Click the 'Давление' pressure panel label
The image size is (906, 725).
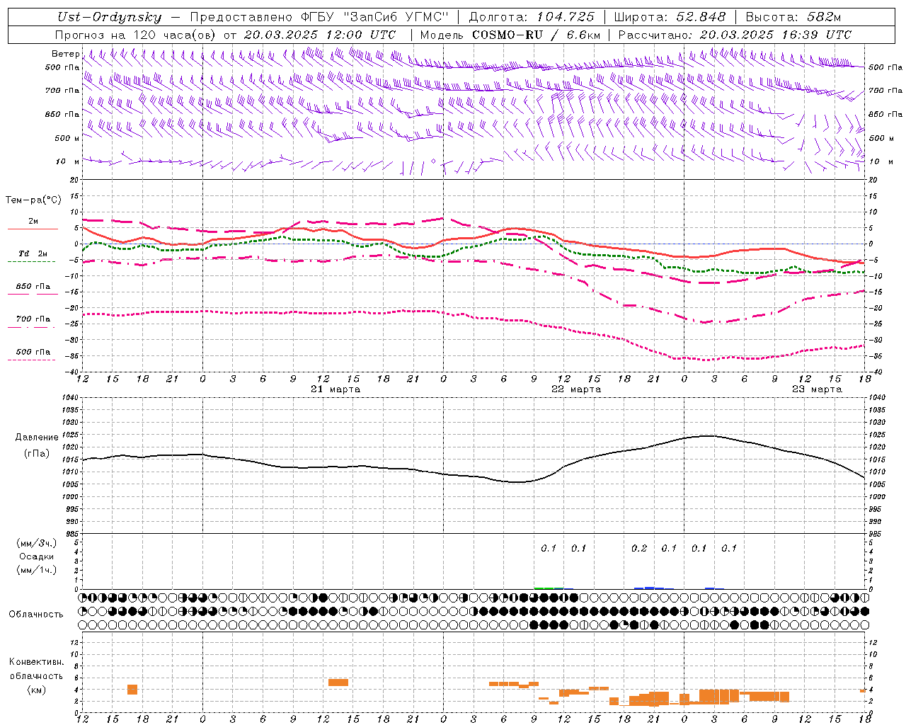pos(37,438)
